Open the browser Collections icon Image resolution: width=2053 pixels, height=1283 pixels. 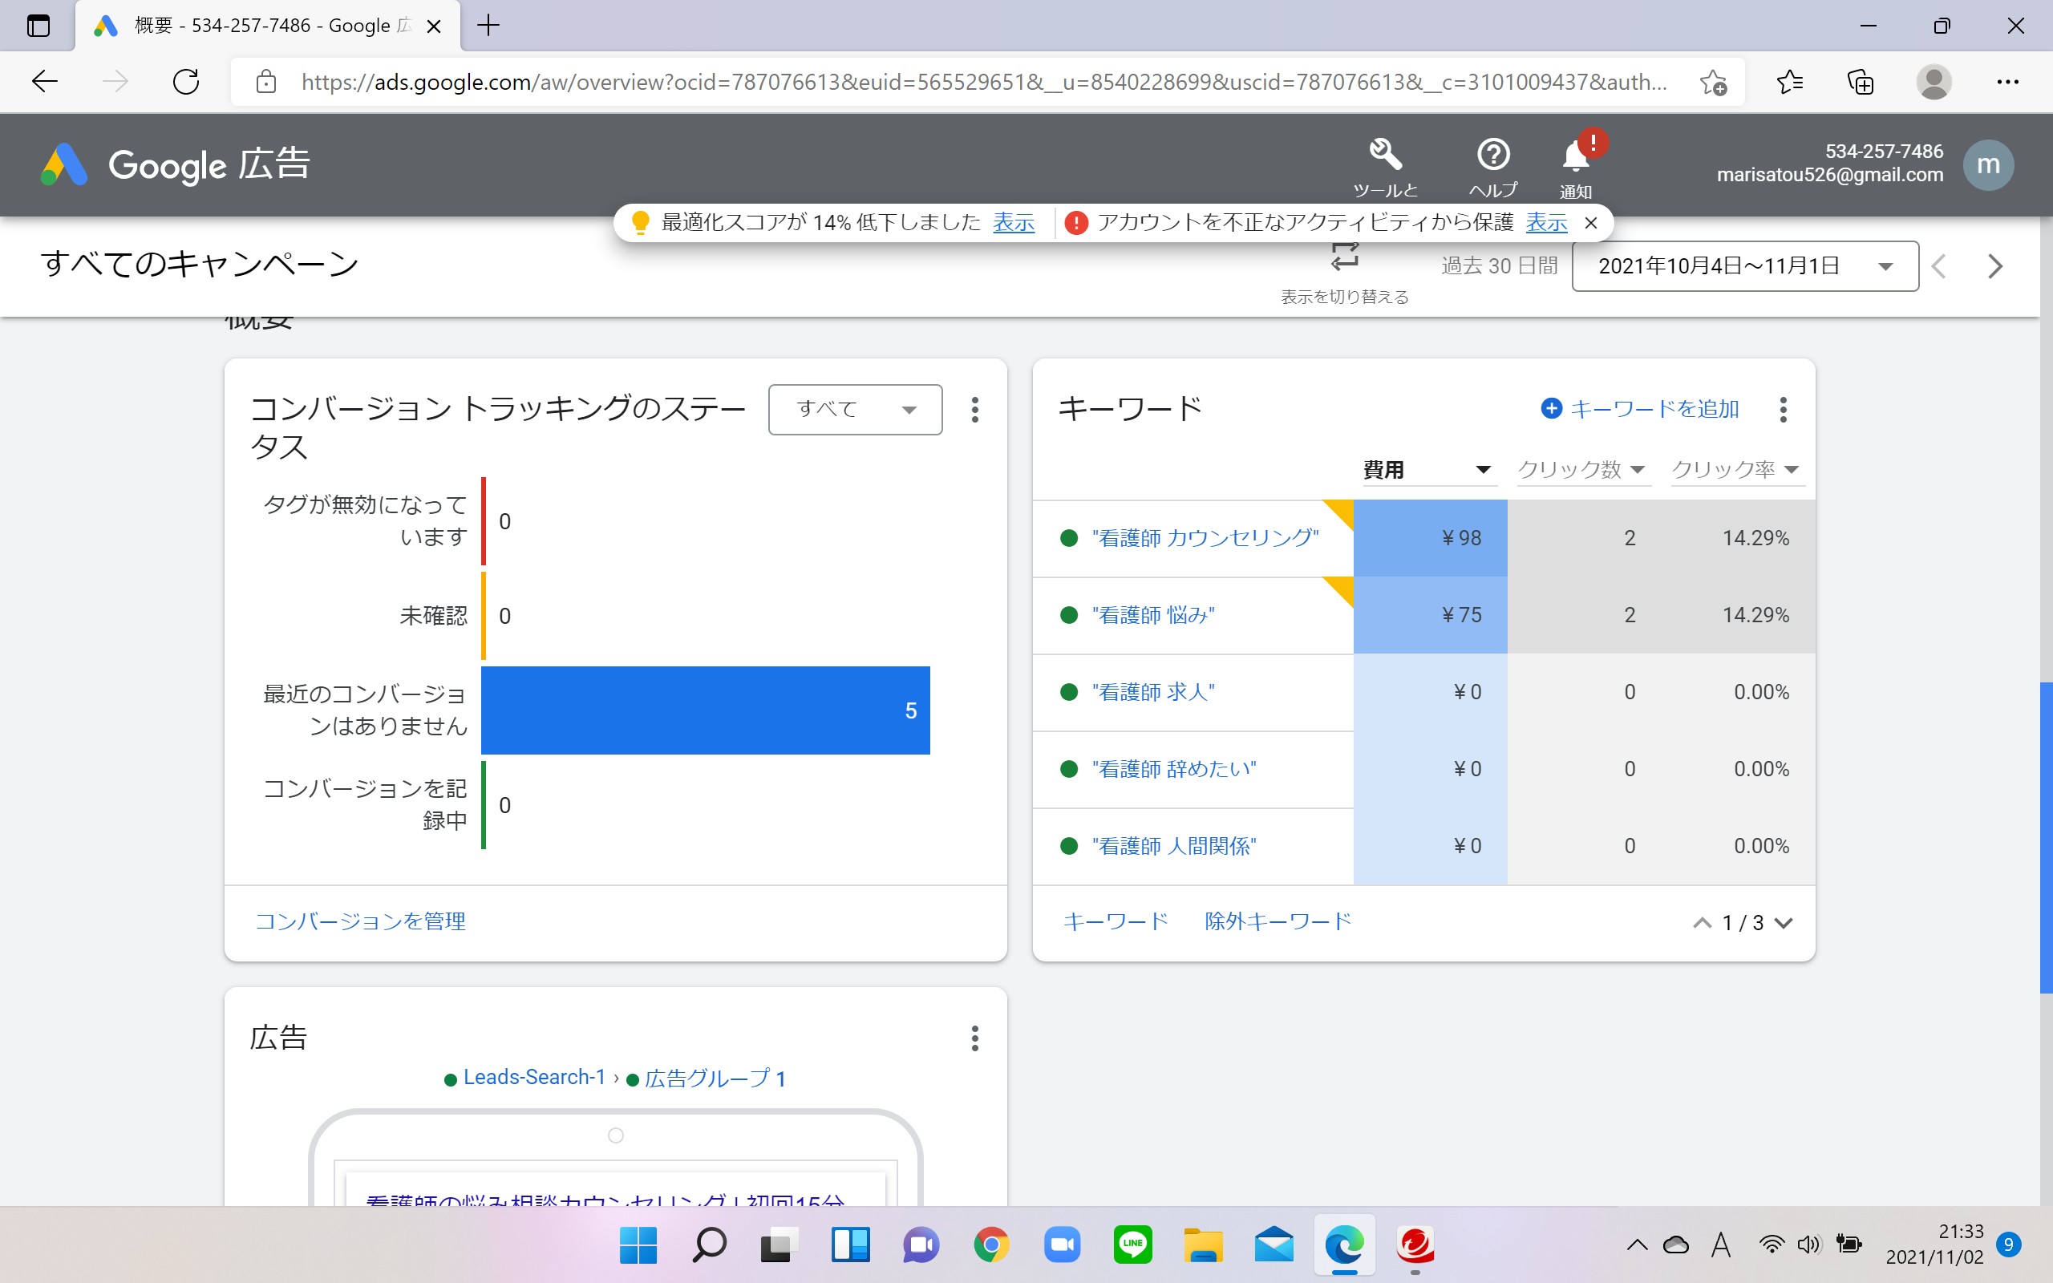click(x=1861, y=83)
